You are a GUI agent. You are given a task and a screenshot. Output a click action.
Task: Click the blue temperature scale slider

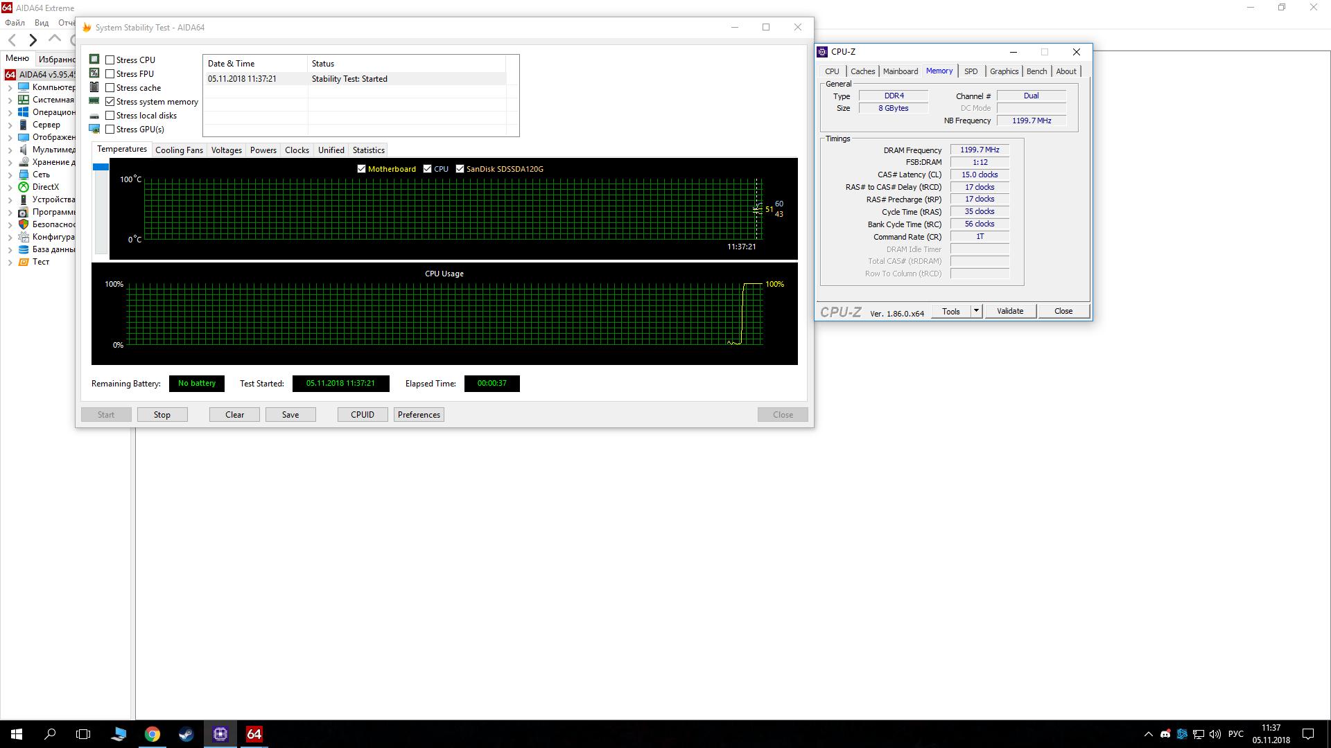pyautogui.click(x=101, y=167)
